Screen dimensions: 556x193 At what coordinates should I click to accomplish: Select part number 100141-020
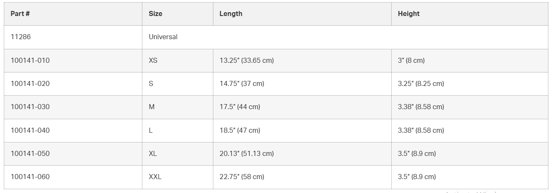[30, 83]
